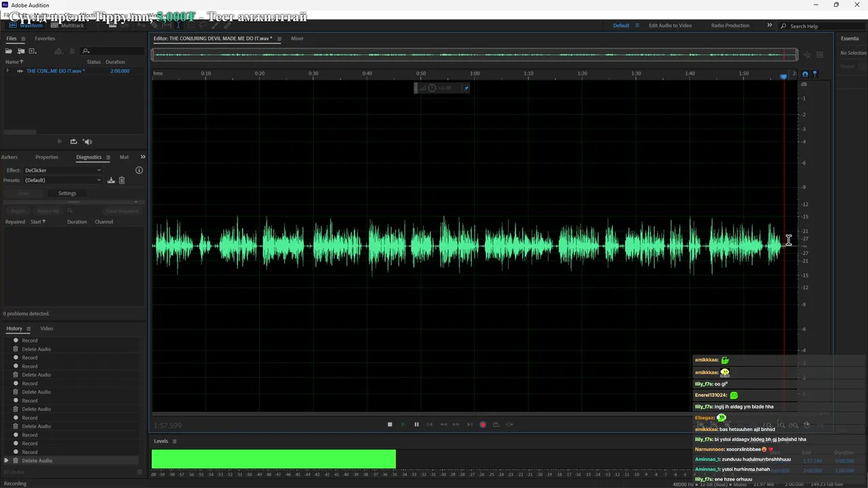Click HUD volume gain knob
The width and height of the screenshot is (868, 488).
tap(432, 87)
